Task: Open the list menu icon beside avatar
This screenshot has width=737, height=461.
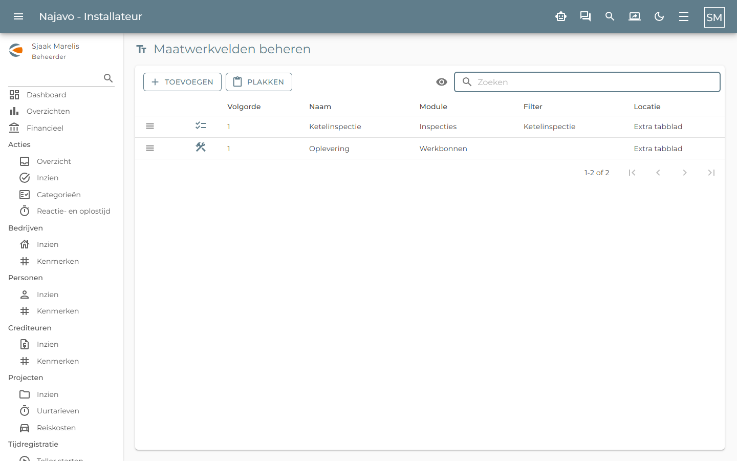Action: point(684,16)
